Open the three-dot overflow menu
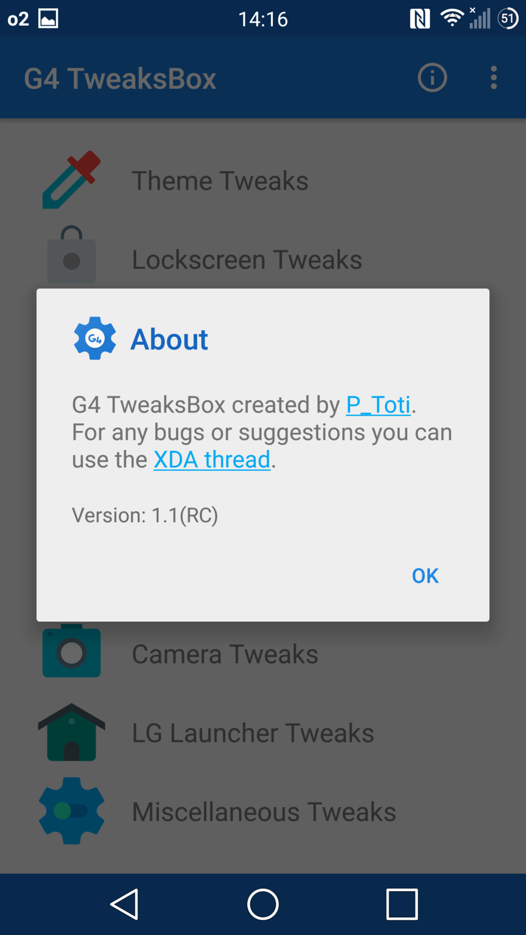The width and height of the screenshot is (526, 935). click(x=494, y=78)
